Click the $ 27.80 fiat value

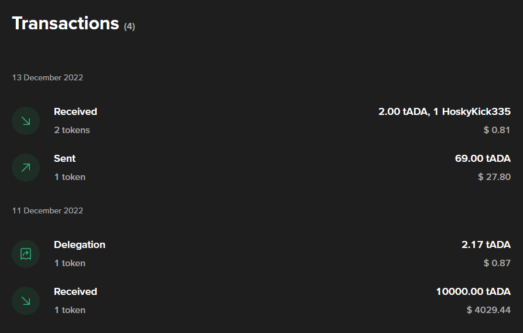click(494, 176)
